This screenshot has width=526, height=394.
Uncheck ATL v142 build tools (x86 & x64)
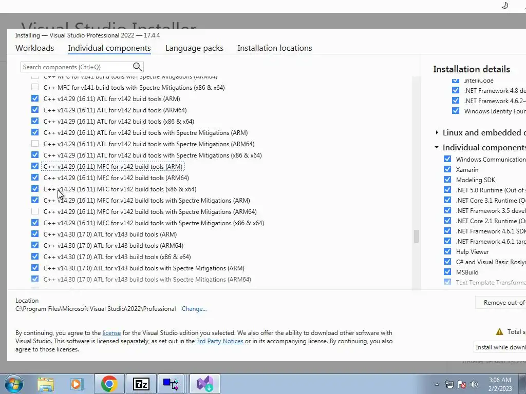point(35,121)
